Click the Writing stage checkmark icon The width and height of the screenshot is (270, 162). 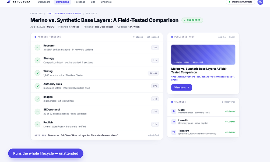(x=37, y=73)
